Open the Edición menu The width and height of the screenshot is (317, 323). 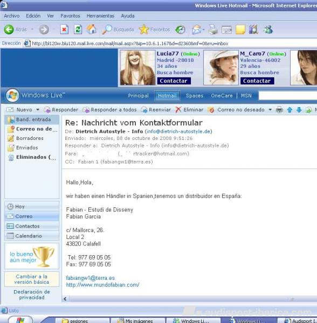click(33, 16)
